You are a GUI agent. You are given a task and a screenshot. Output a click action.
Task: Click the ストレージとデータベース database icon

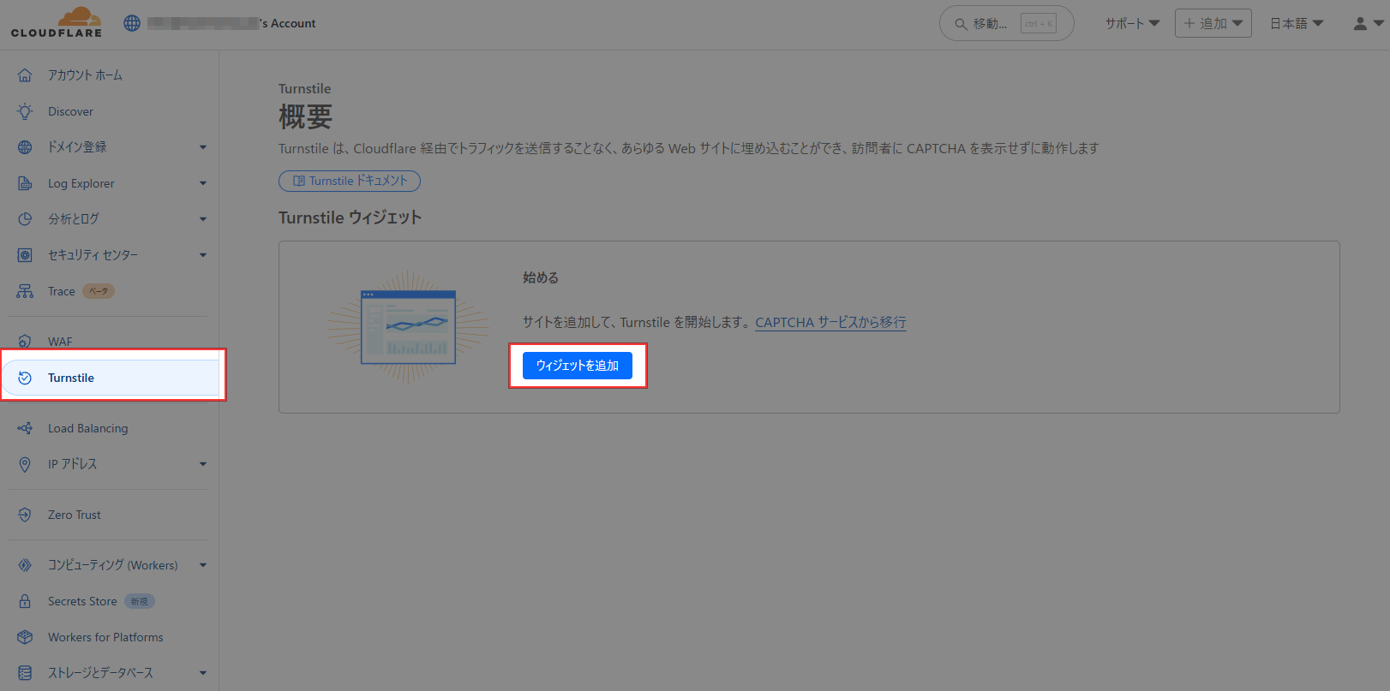[25, 673]
